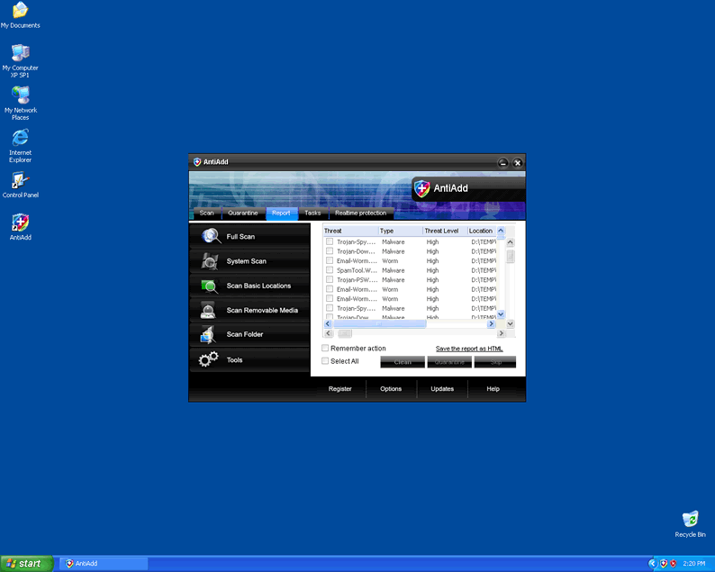
Task: Sort list by Threat Level column header
Action: (443, 232)
